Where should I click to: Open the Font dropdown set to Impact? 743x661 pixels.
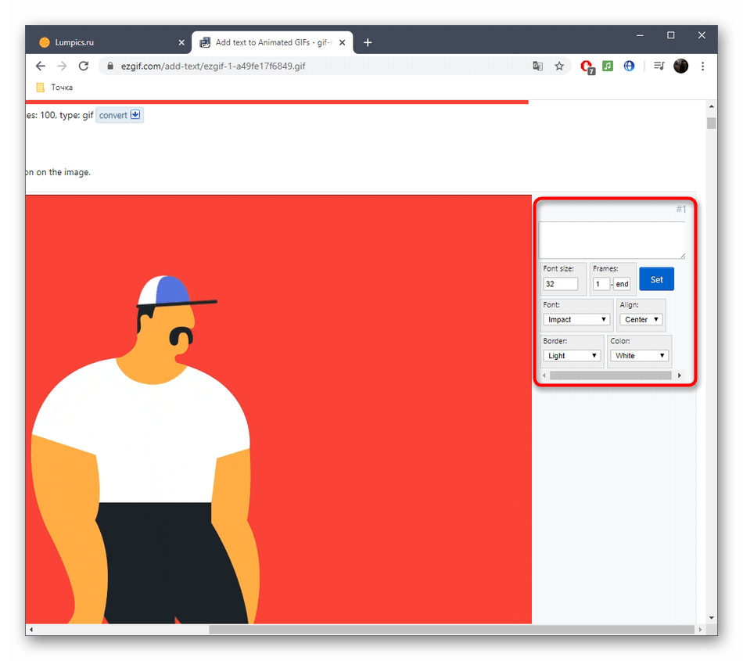pyautogui.click(x=576, y=319)
